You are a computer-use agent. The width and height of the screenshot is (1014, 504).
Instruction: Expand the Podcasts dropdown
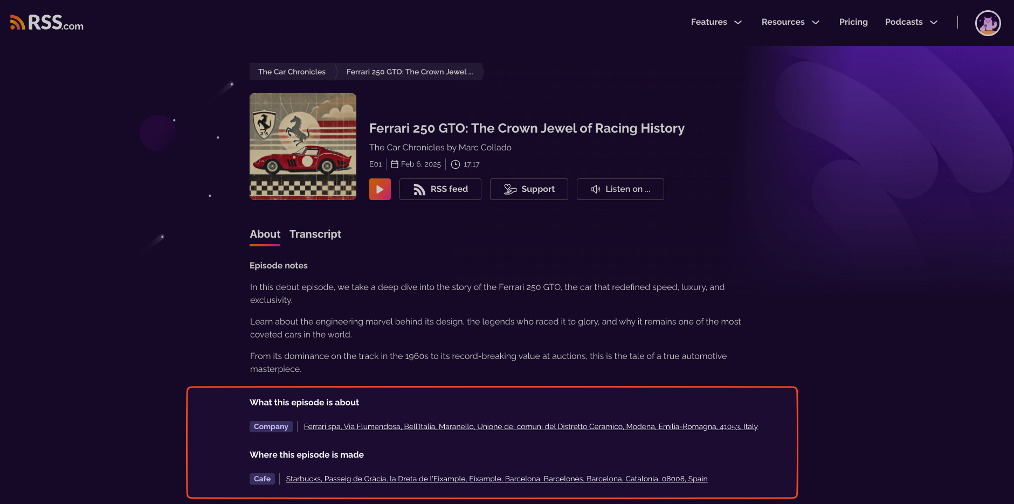911,22
